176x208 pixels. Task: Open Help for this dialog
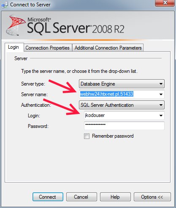pyautogui.click(x=115, y=197)
